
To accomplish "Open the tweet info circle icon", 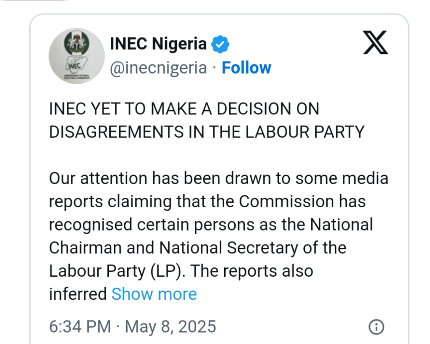I will pyautogui.click(x=376, y=327).
